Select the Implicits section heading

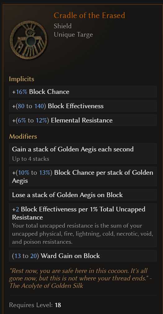21,79
